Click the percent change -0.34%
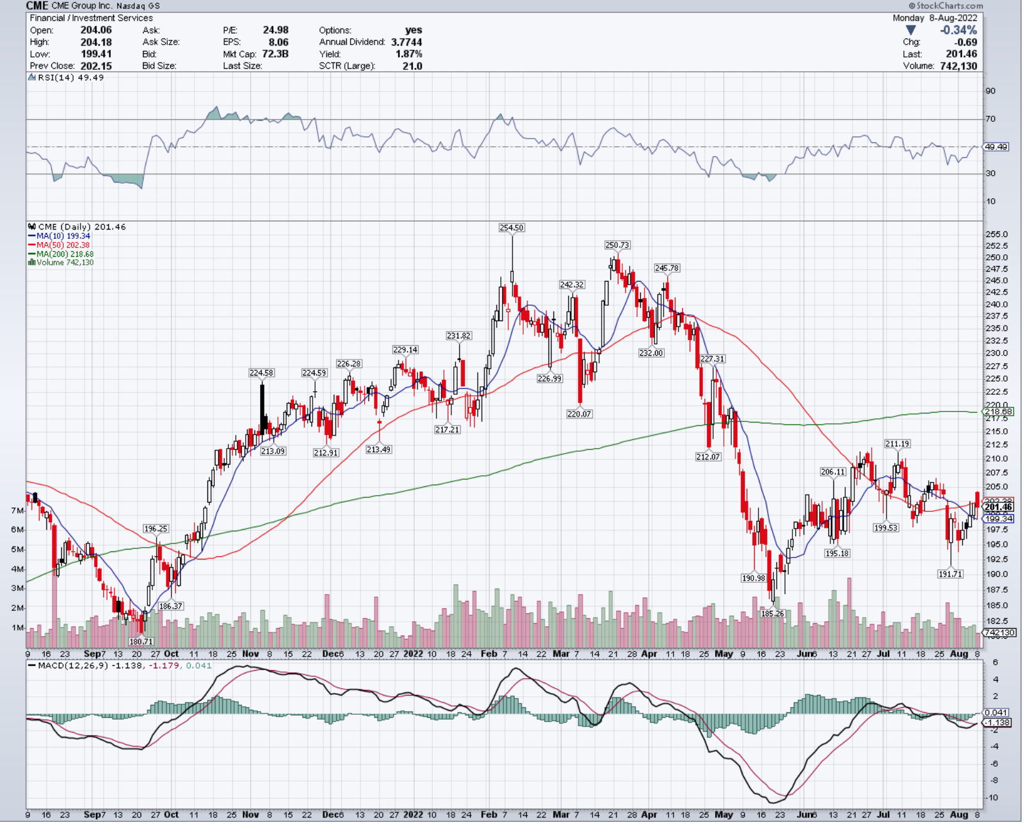 [958, 30]
